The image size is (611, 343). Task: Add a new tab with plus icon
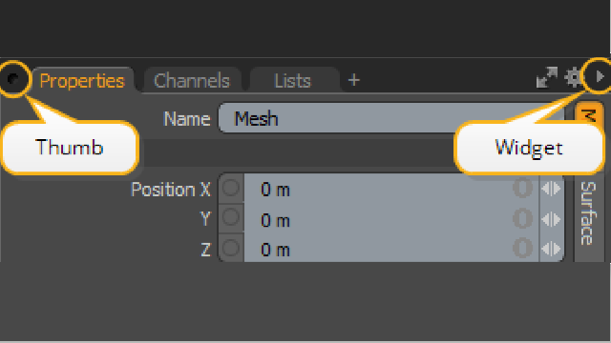pyautogui.click(x=354, y=80)
